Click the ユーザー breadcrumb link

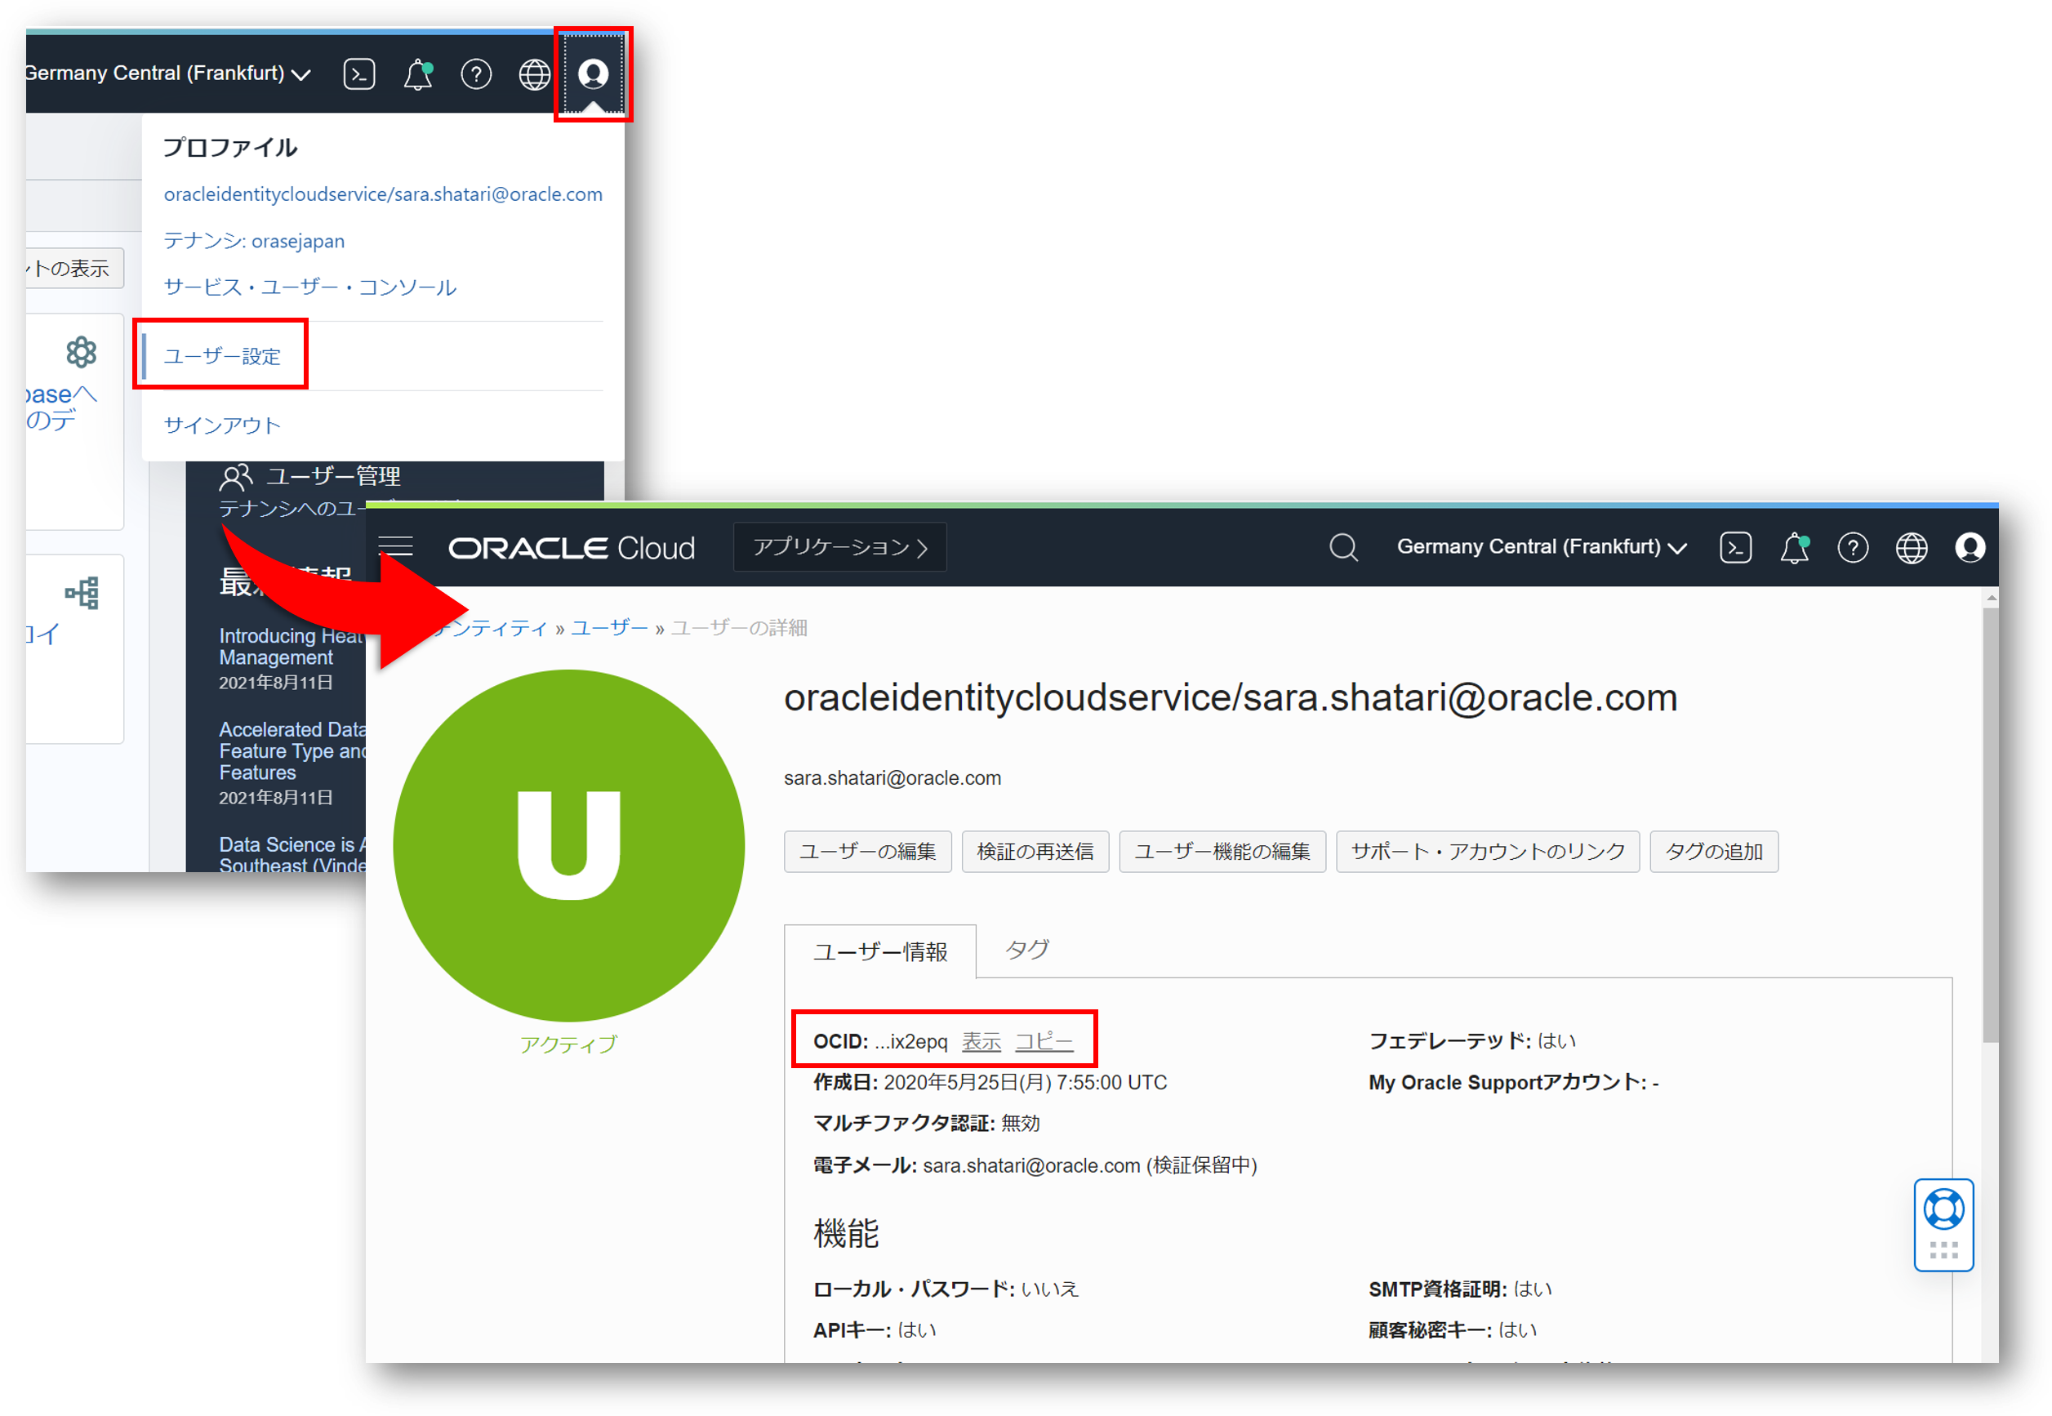coord(608,627)
